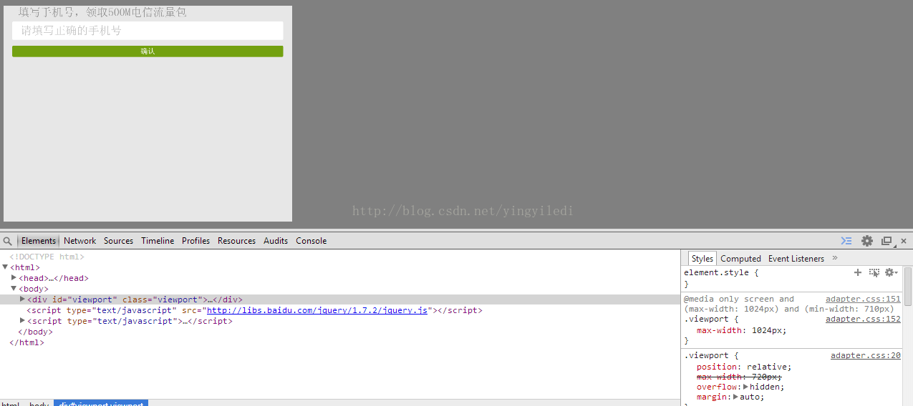913x406 pixels.
Task: Select the closing </body> tag row
Action: pos(35,332)
